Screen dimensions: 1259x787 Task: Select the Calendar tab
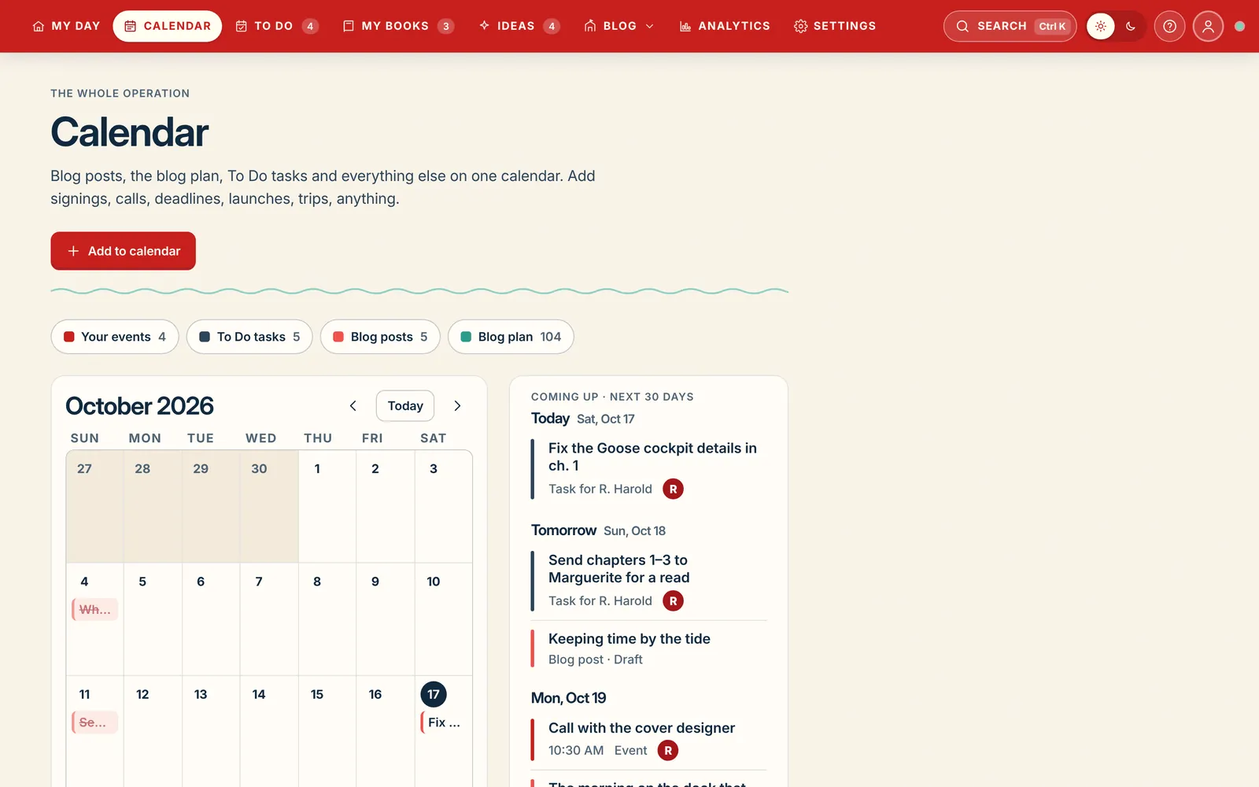tap(168, 26)
